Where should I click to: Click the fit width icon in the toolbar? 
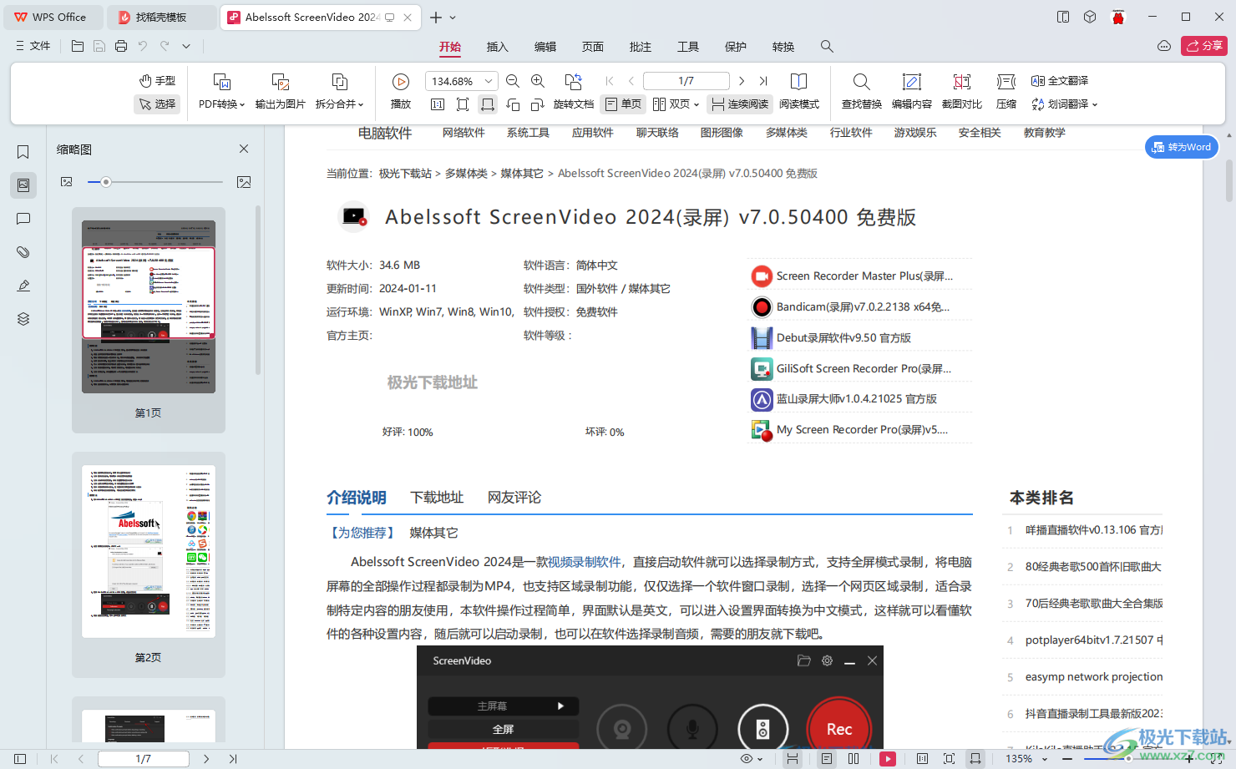488,104
